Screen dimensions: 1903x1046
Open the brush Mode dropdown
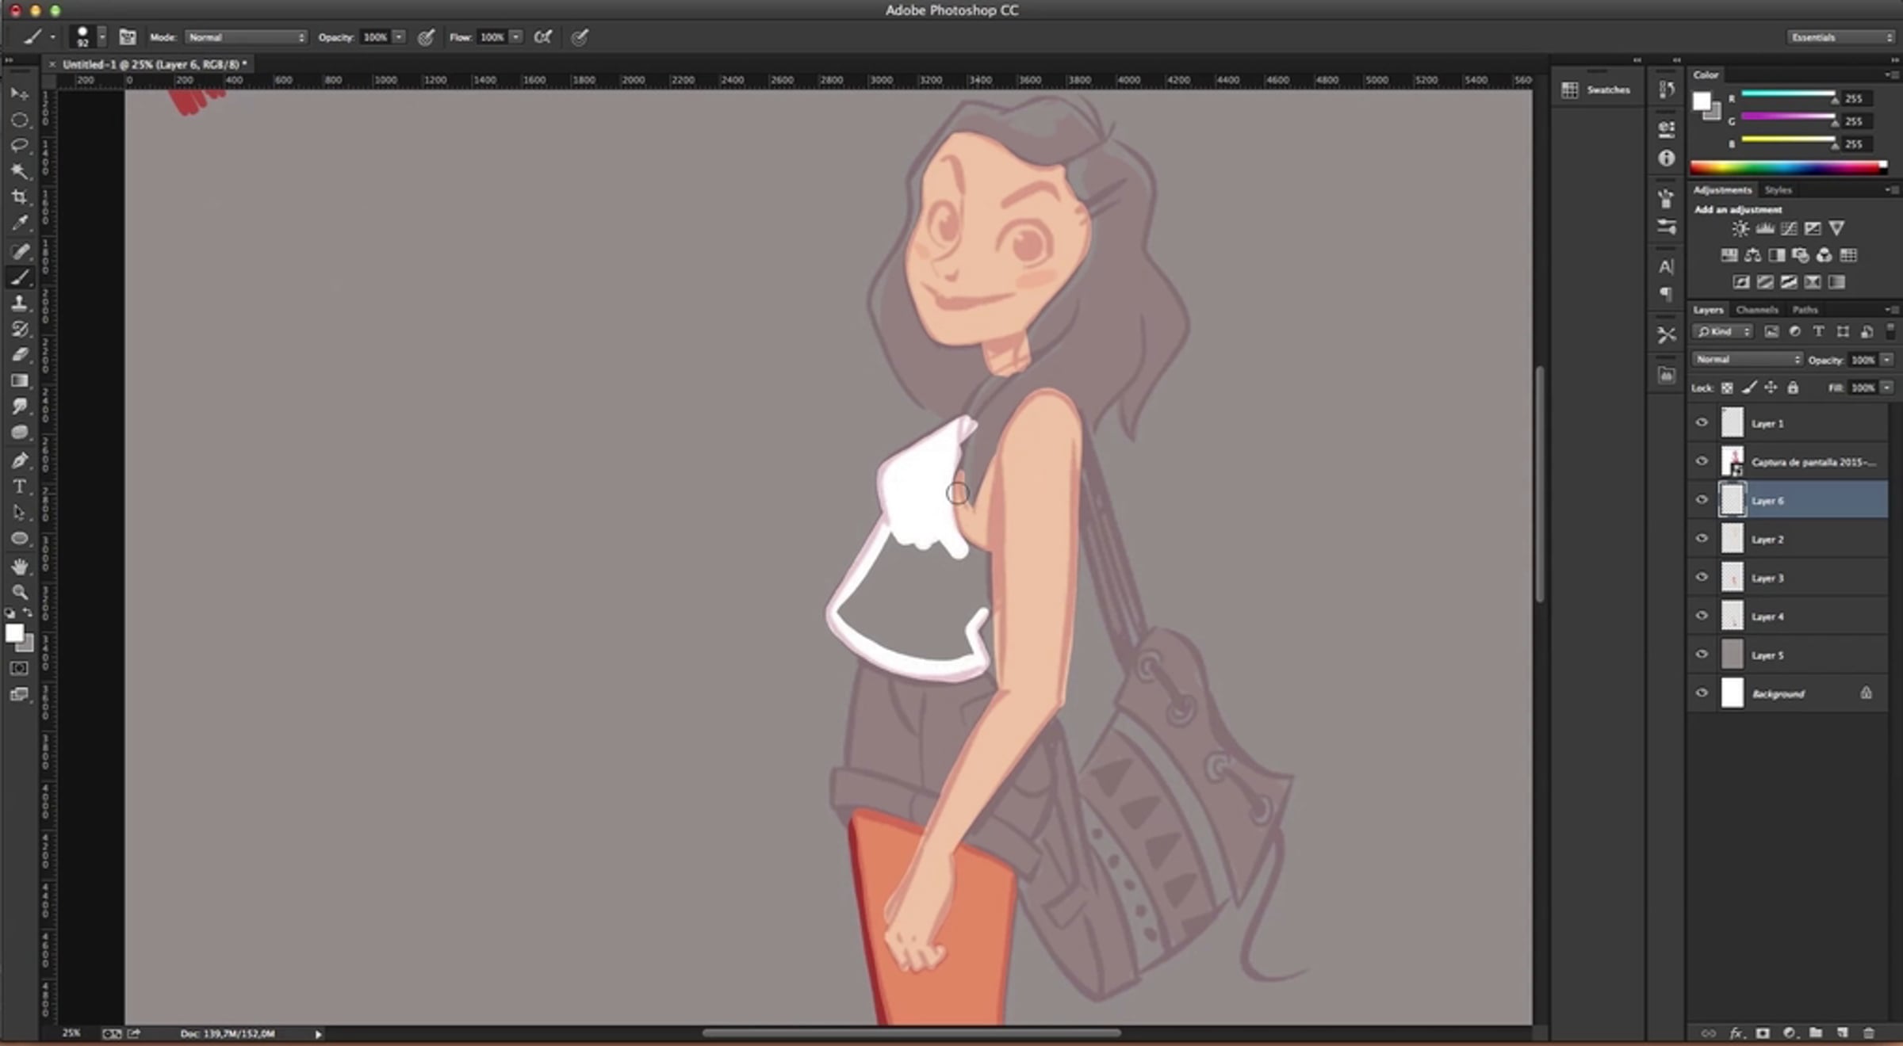(245, 37)
